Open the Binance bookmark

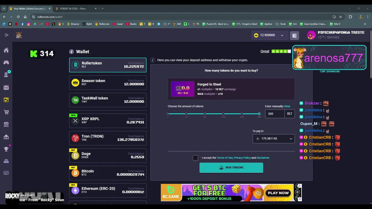coord(73,24)
